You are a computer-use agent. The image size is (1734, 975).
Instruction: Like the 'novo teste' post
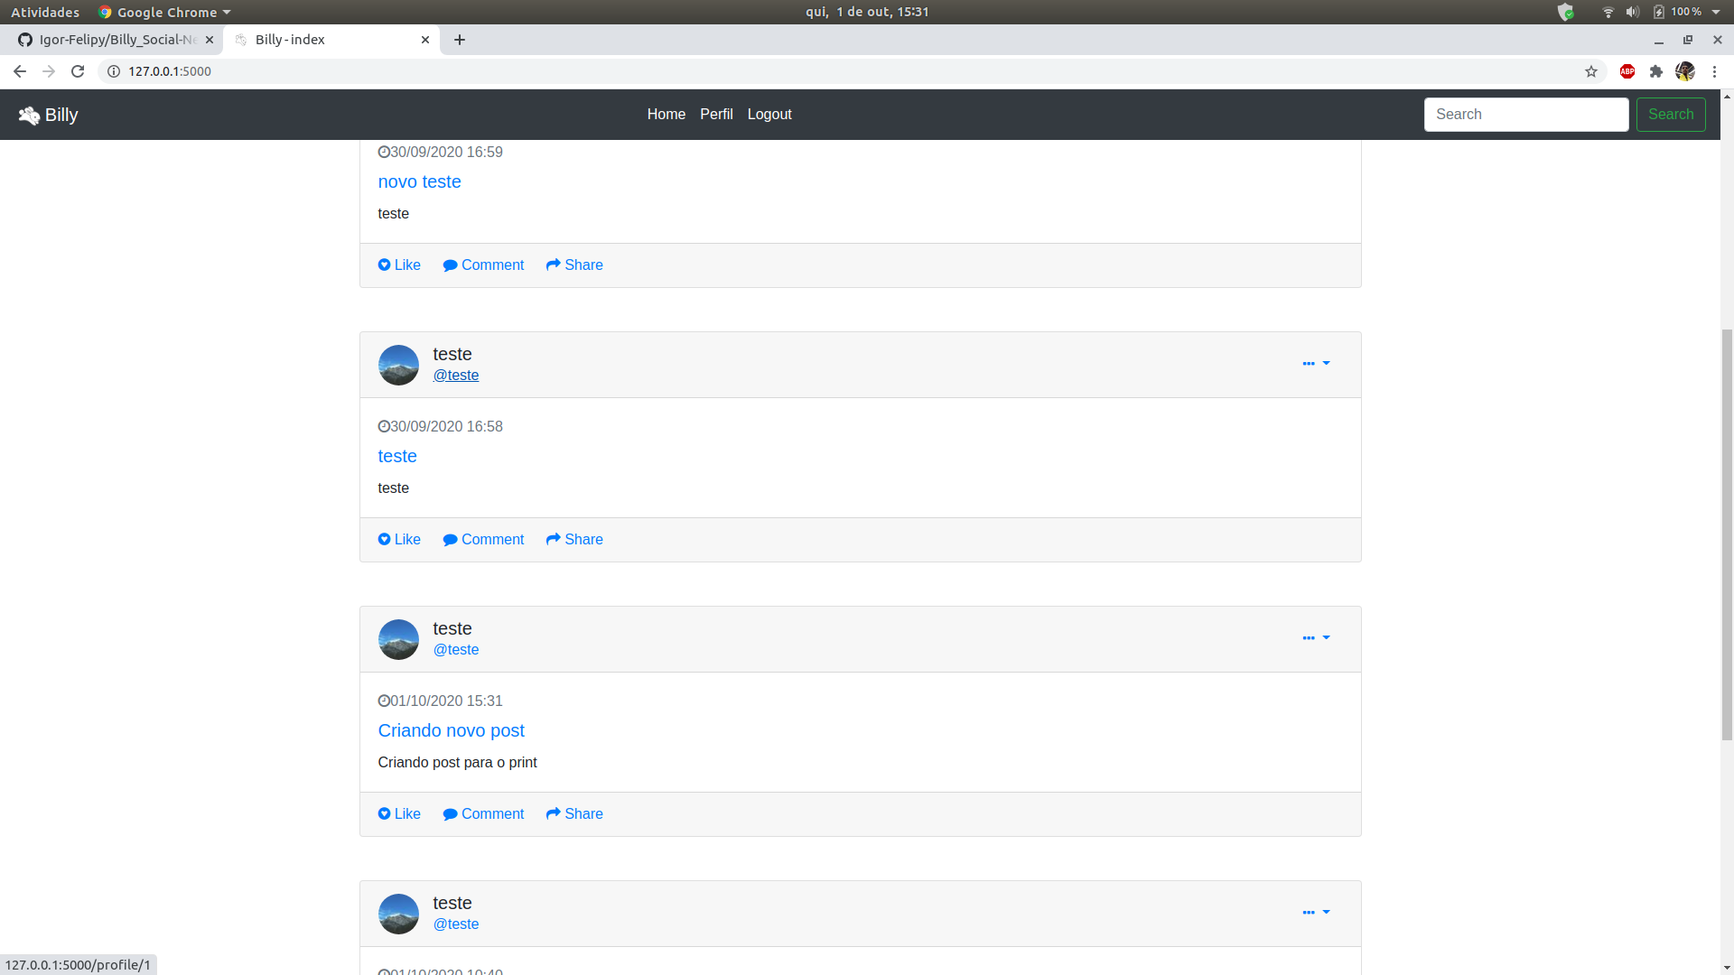click(x=399, y=265)
